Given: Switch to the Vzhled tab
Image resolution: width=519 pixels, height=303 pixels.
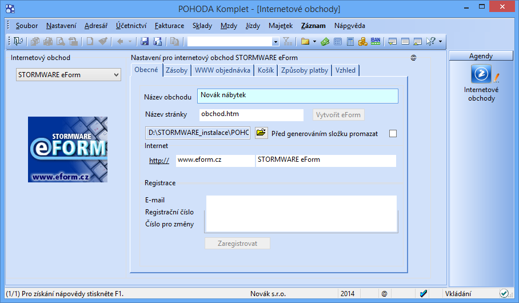Looking at the screenshot, I should pyautogui.click(x=346, y=70).
